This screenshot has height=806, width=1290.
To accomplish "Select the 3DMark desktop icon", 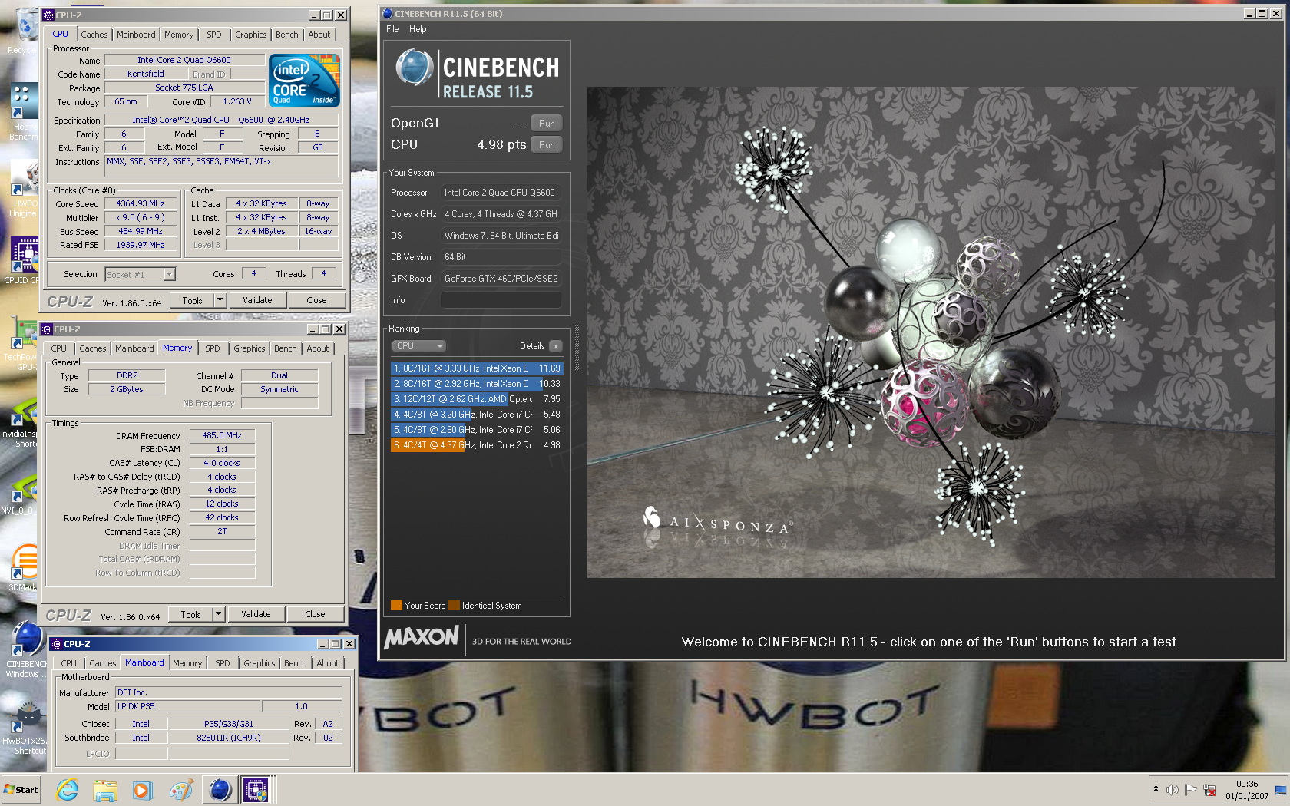I will pos(23,568).
